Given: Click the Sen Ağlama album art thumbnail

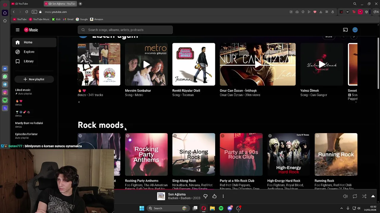Looking at the screenshot, I should point(161,196).
